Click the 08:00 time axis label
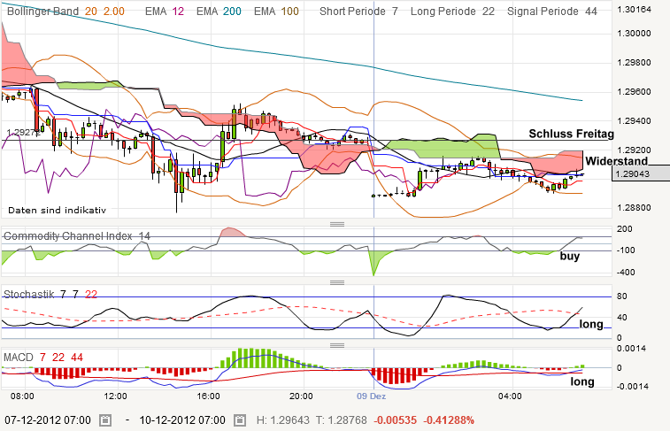This screenshot has height=431, width=670. 22,396
